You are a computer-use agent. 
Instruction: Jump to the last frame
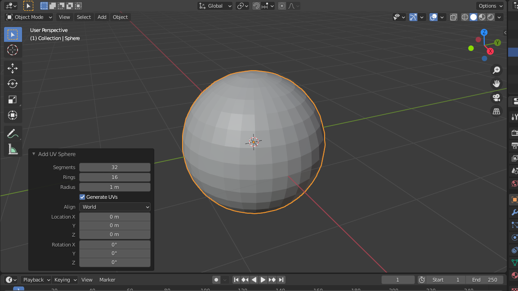[281, 280]
